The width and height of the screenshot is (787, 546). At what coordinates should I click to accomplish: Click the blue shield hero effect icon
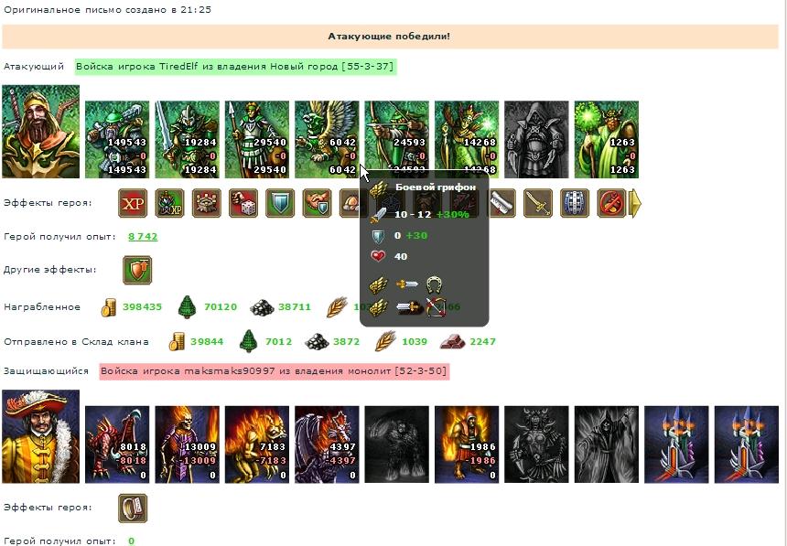pos(280,203)
